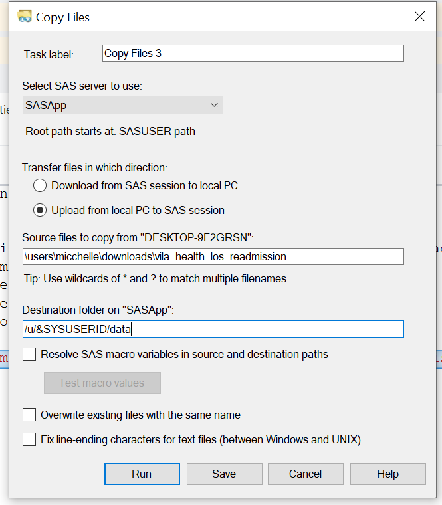Image resolution: width=442 pixels, height=505 pixels.
Task: Click the Run button
Action: (x=142, y=474)
